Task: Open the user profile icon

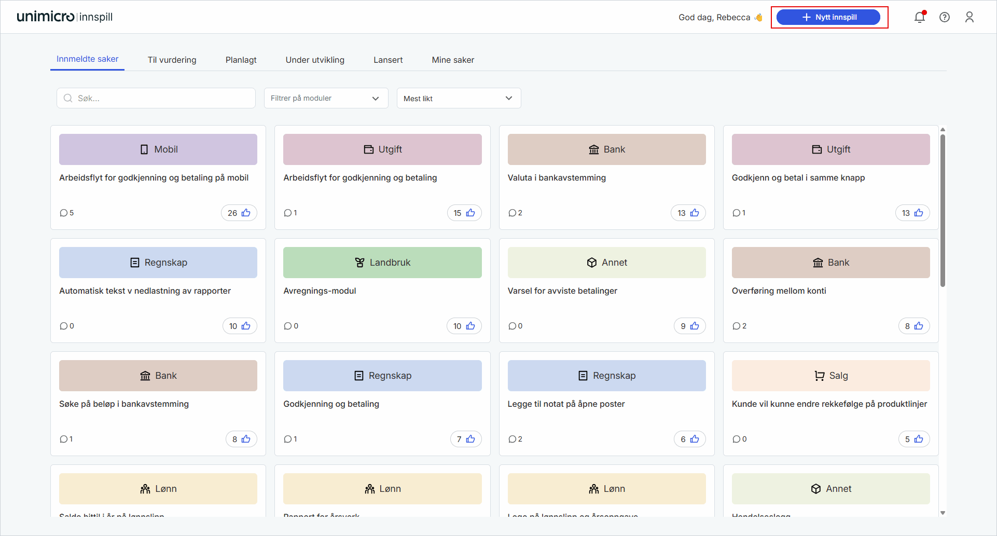Action: (x=969, y=17)
